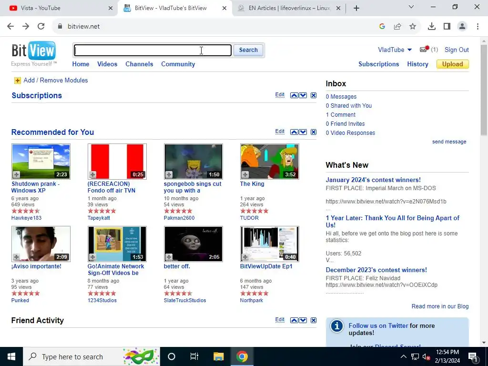Reload the bitview.net page

[x=41, y=27]
